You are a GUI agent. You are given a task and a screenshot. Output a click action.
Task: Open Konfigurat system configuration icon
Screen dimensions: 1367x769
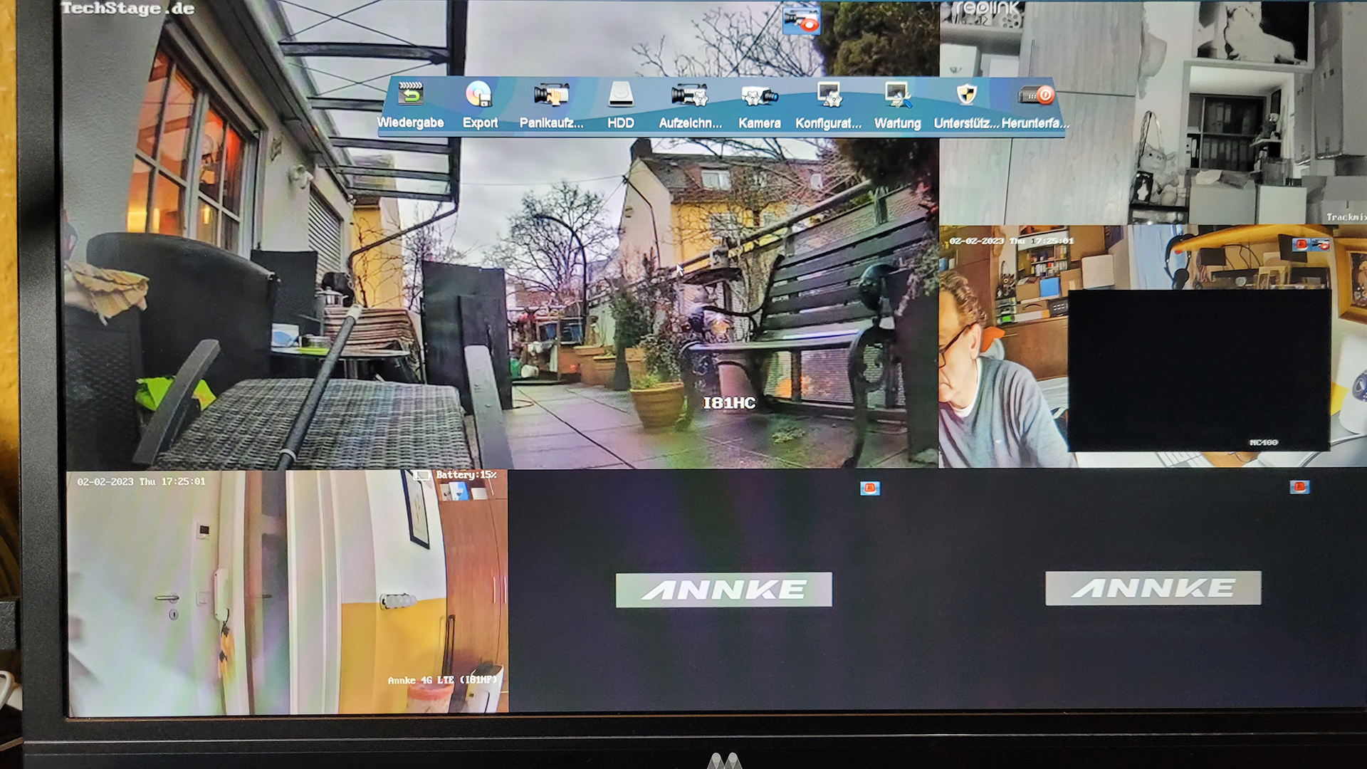[829, 95]
